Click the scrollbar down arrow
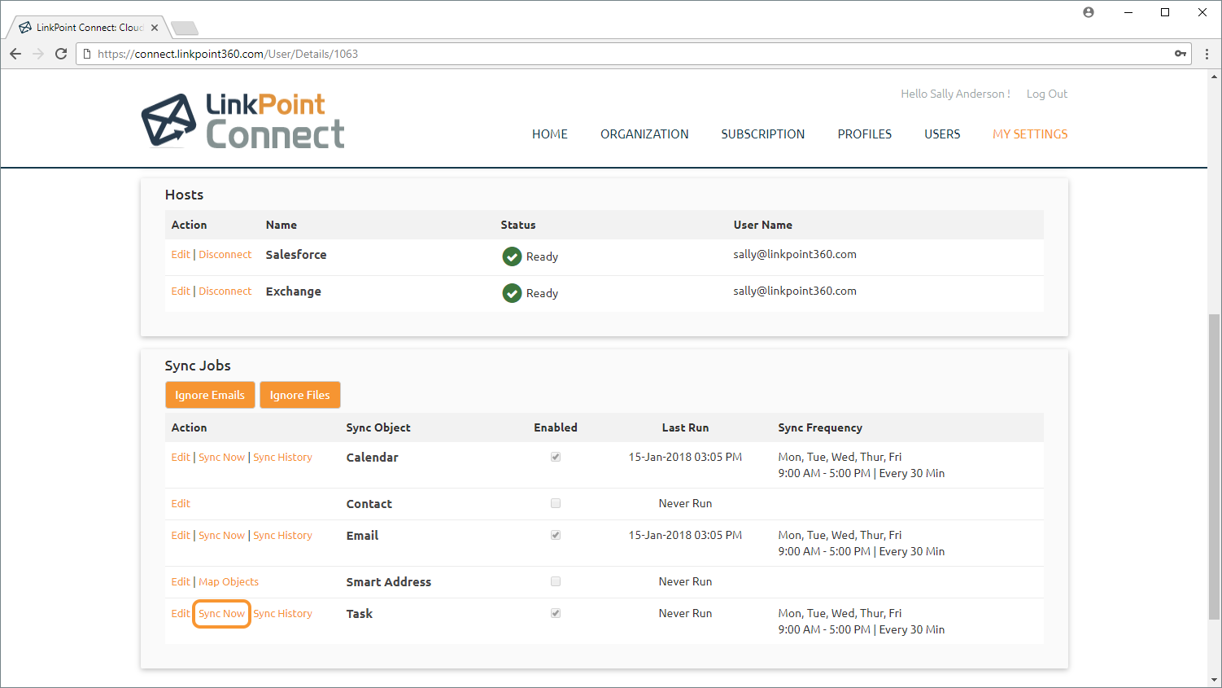The width and height of the screenshot is (1222, 688). (1215, 680)
